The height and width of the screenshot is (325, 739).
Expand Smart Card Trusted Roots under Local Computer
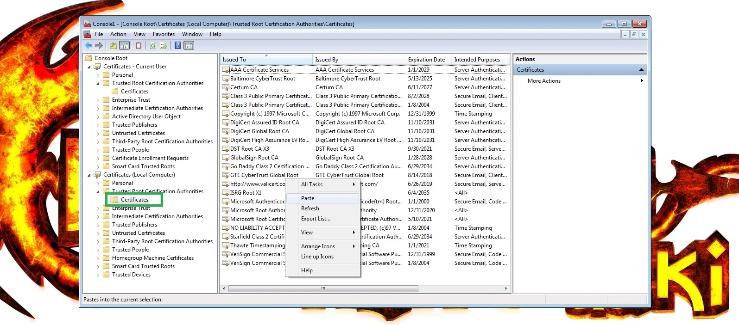(98, 266)
